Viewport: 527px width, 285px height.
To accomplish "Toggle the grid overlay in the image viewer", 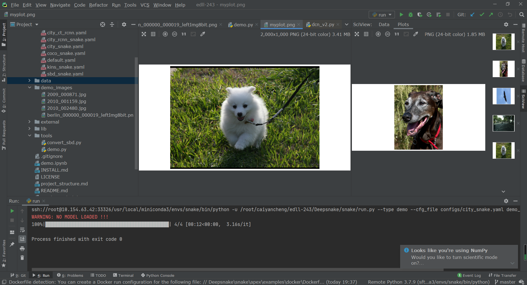I will [153, 34].
